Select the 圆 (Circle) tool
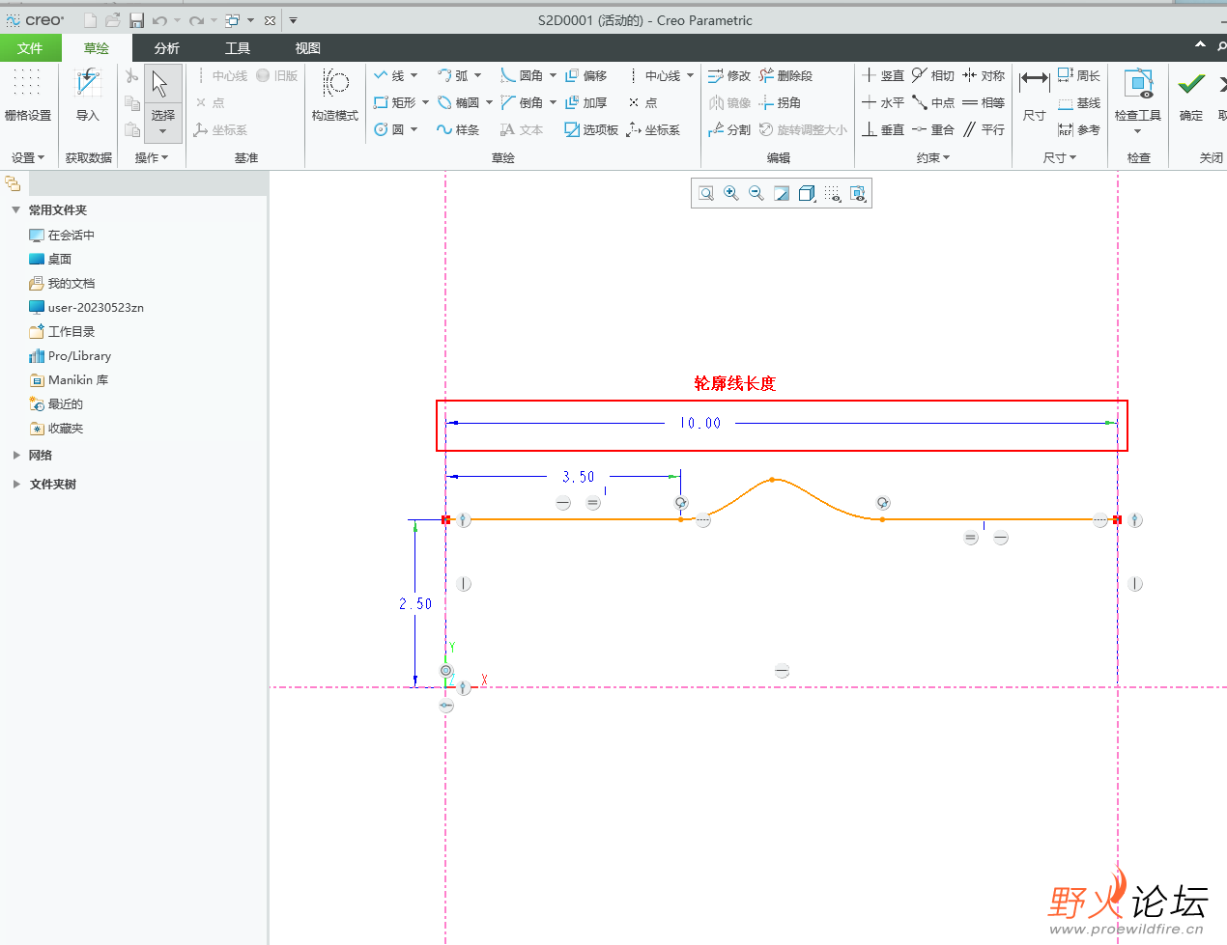1227x945 pixels. (x=389, y=129)
